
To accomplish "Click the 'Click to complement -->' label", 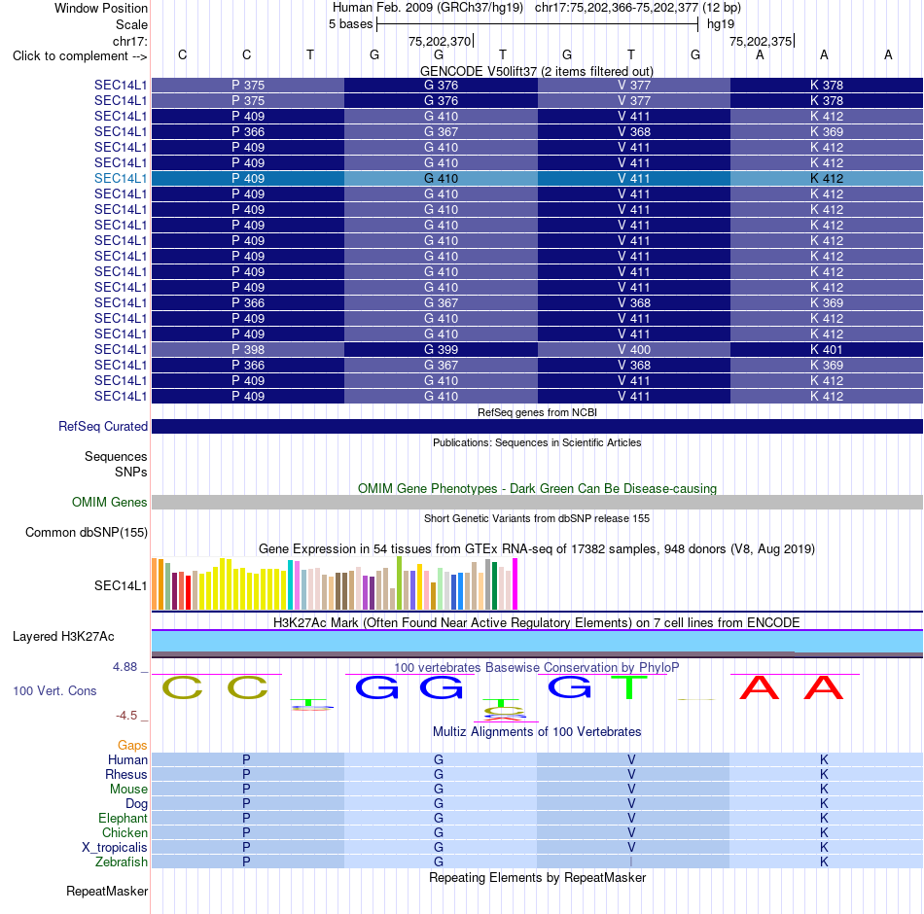I will coord(80,56).
